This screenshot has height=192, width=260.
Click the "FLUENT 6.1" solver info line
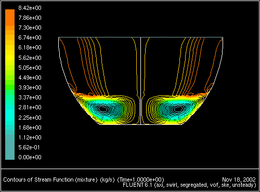tap(189, 185)
